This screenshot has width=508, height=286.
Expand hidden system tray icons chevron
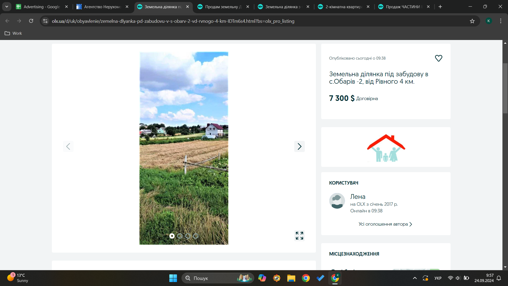415,278
